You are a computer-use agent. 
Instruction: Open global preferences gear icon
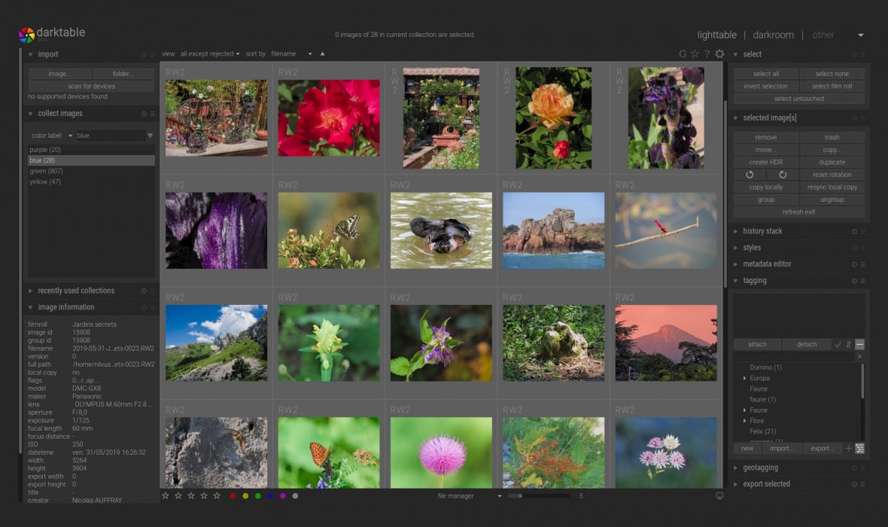[719, 54]
